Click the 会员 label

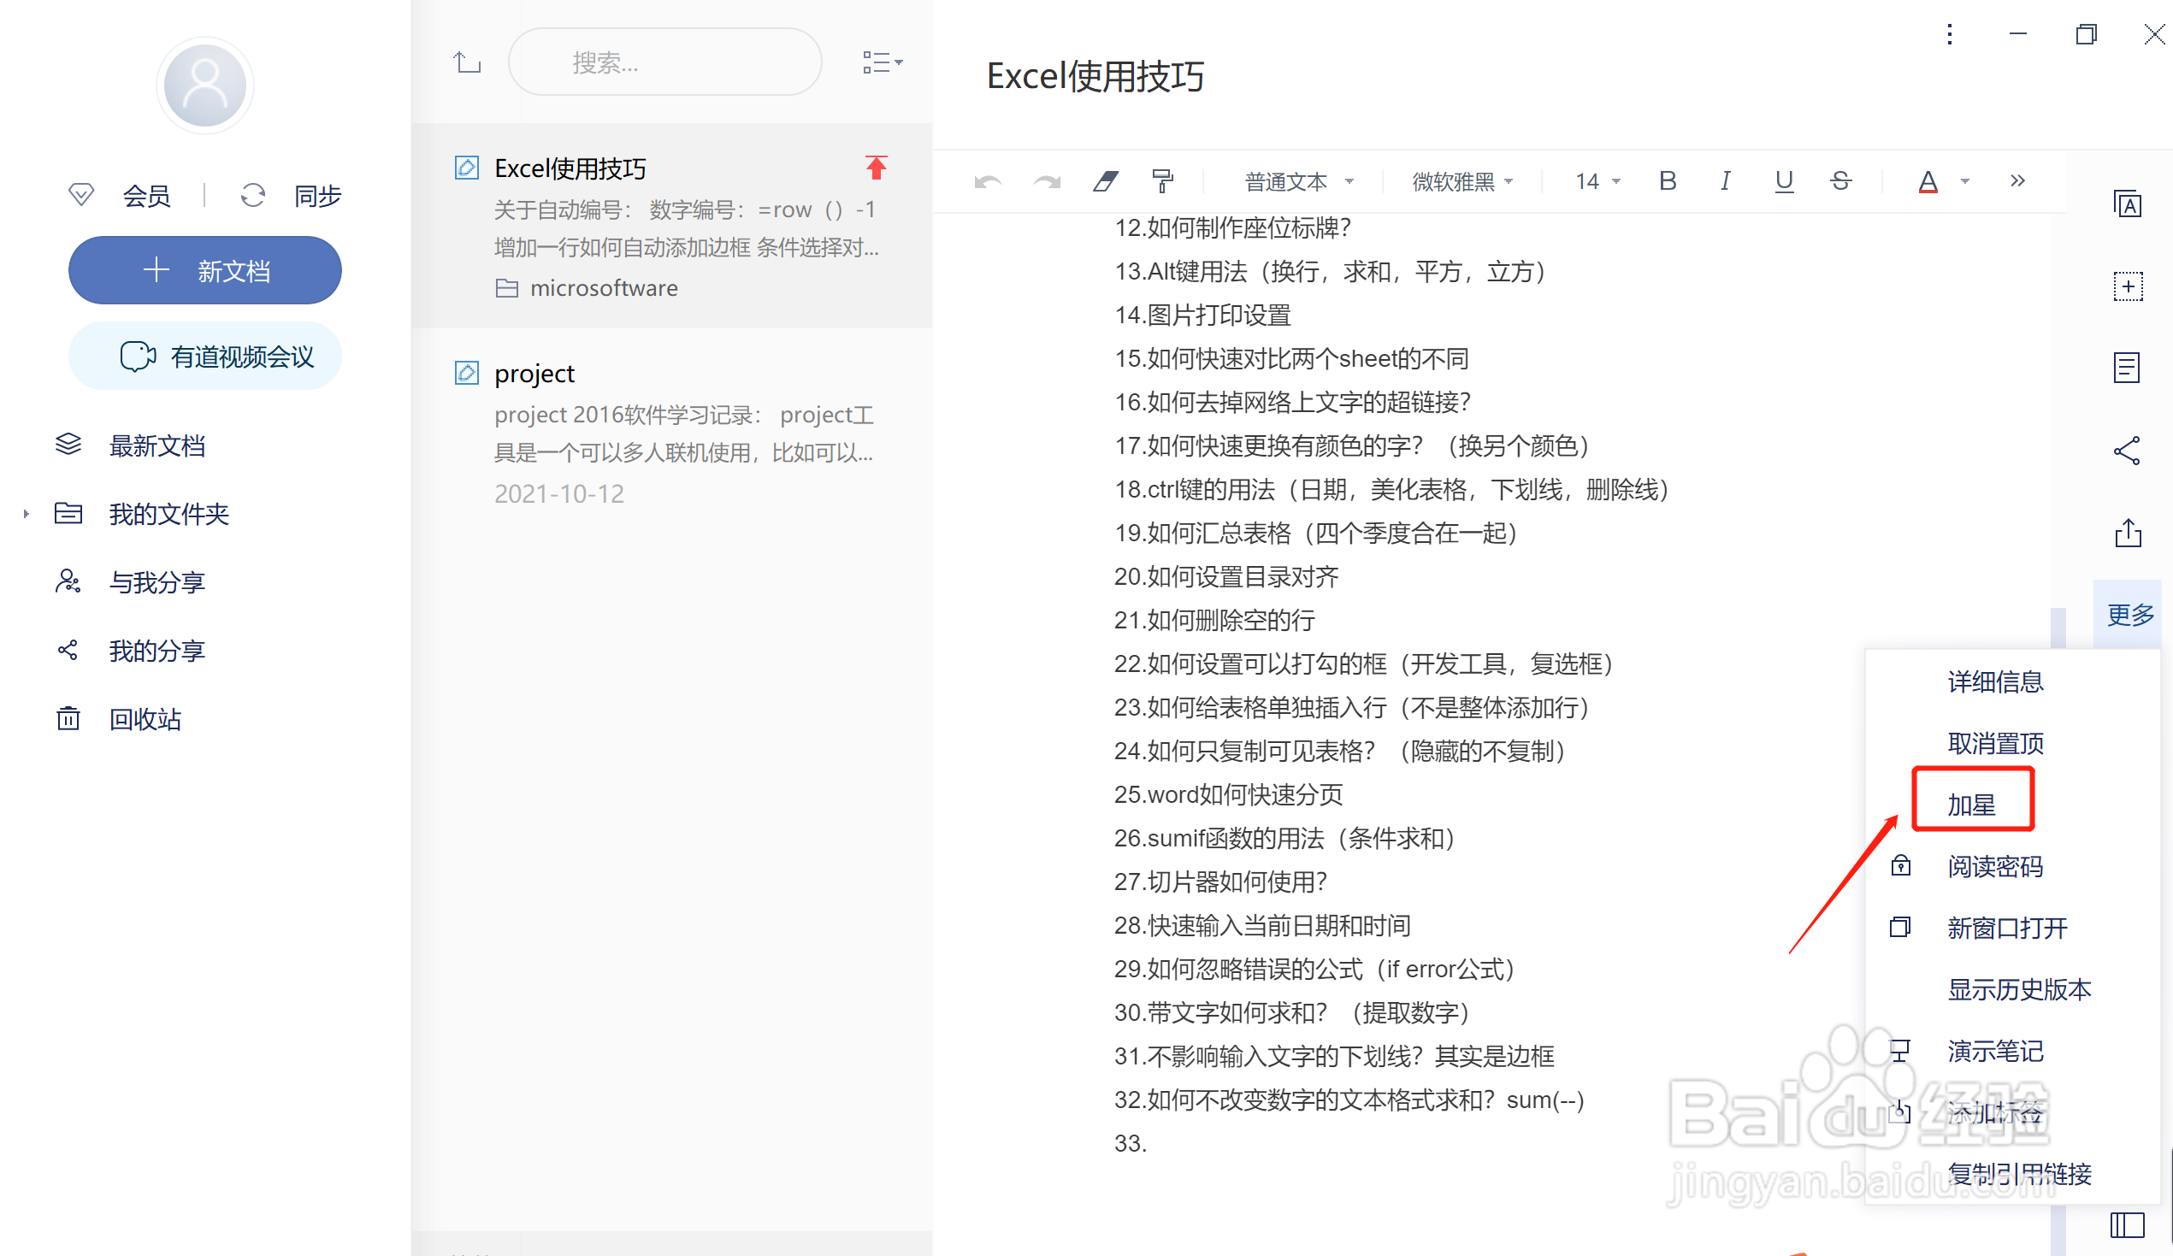coord(145,196)
